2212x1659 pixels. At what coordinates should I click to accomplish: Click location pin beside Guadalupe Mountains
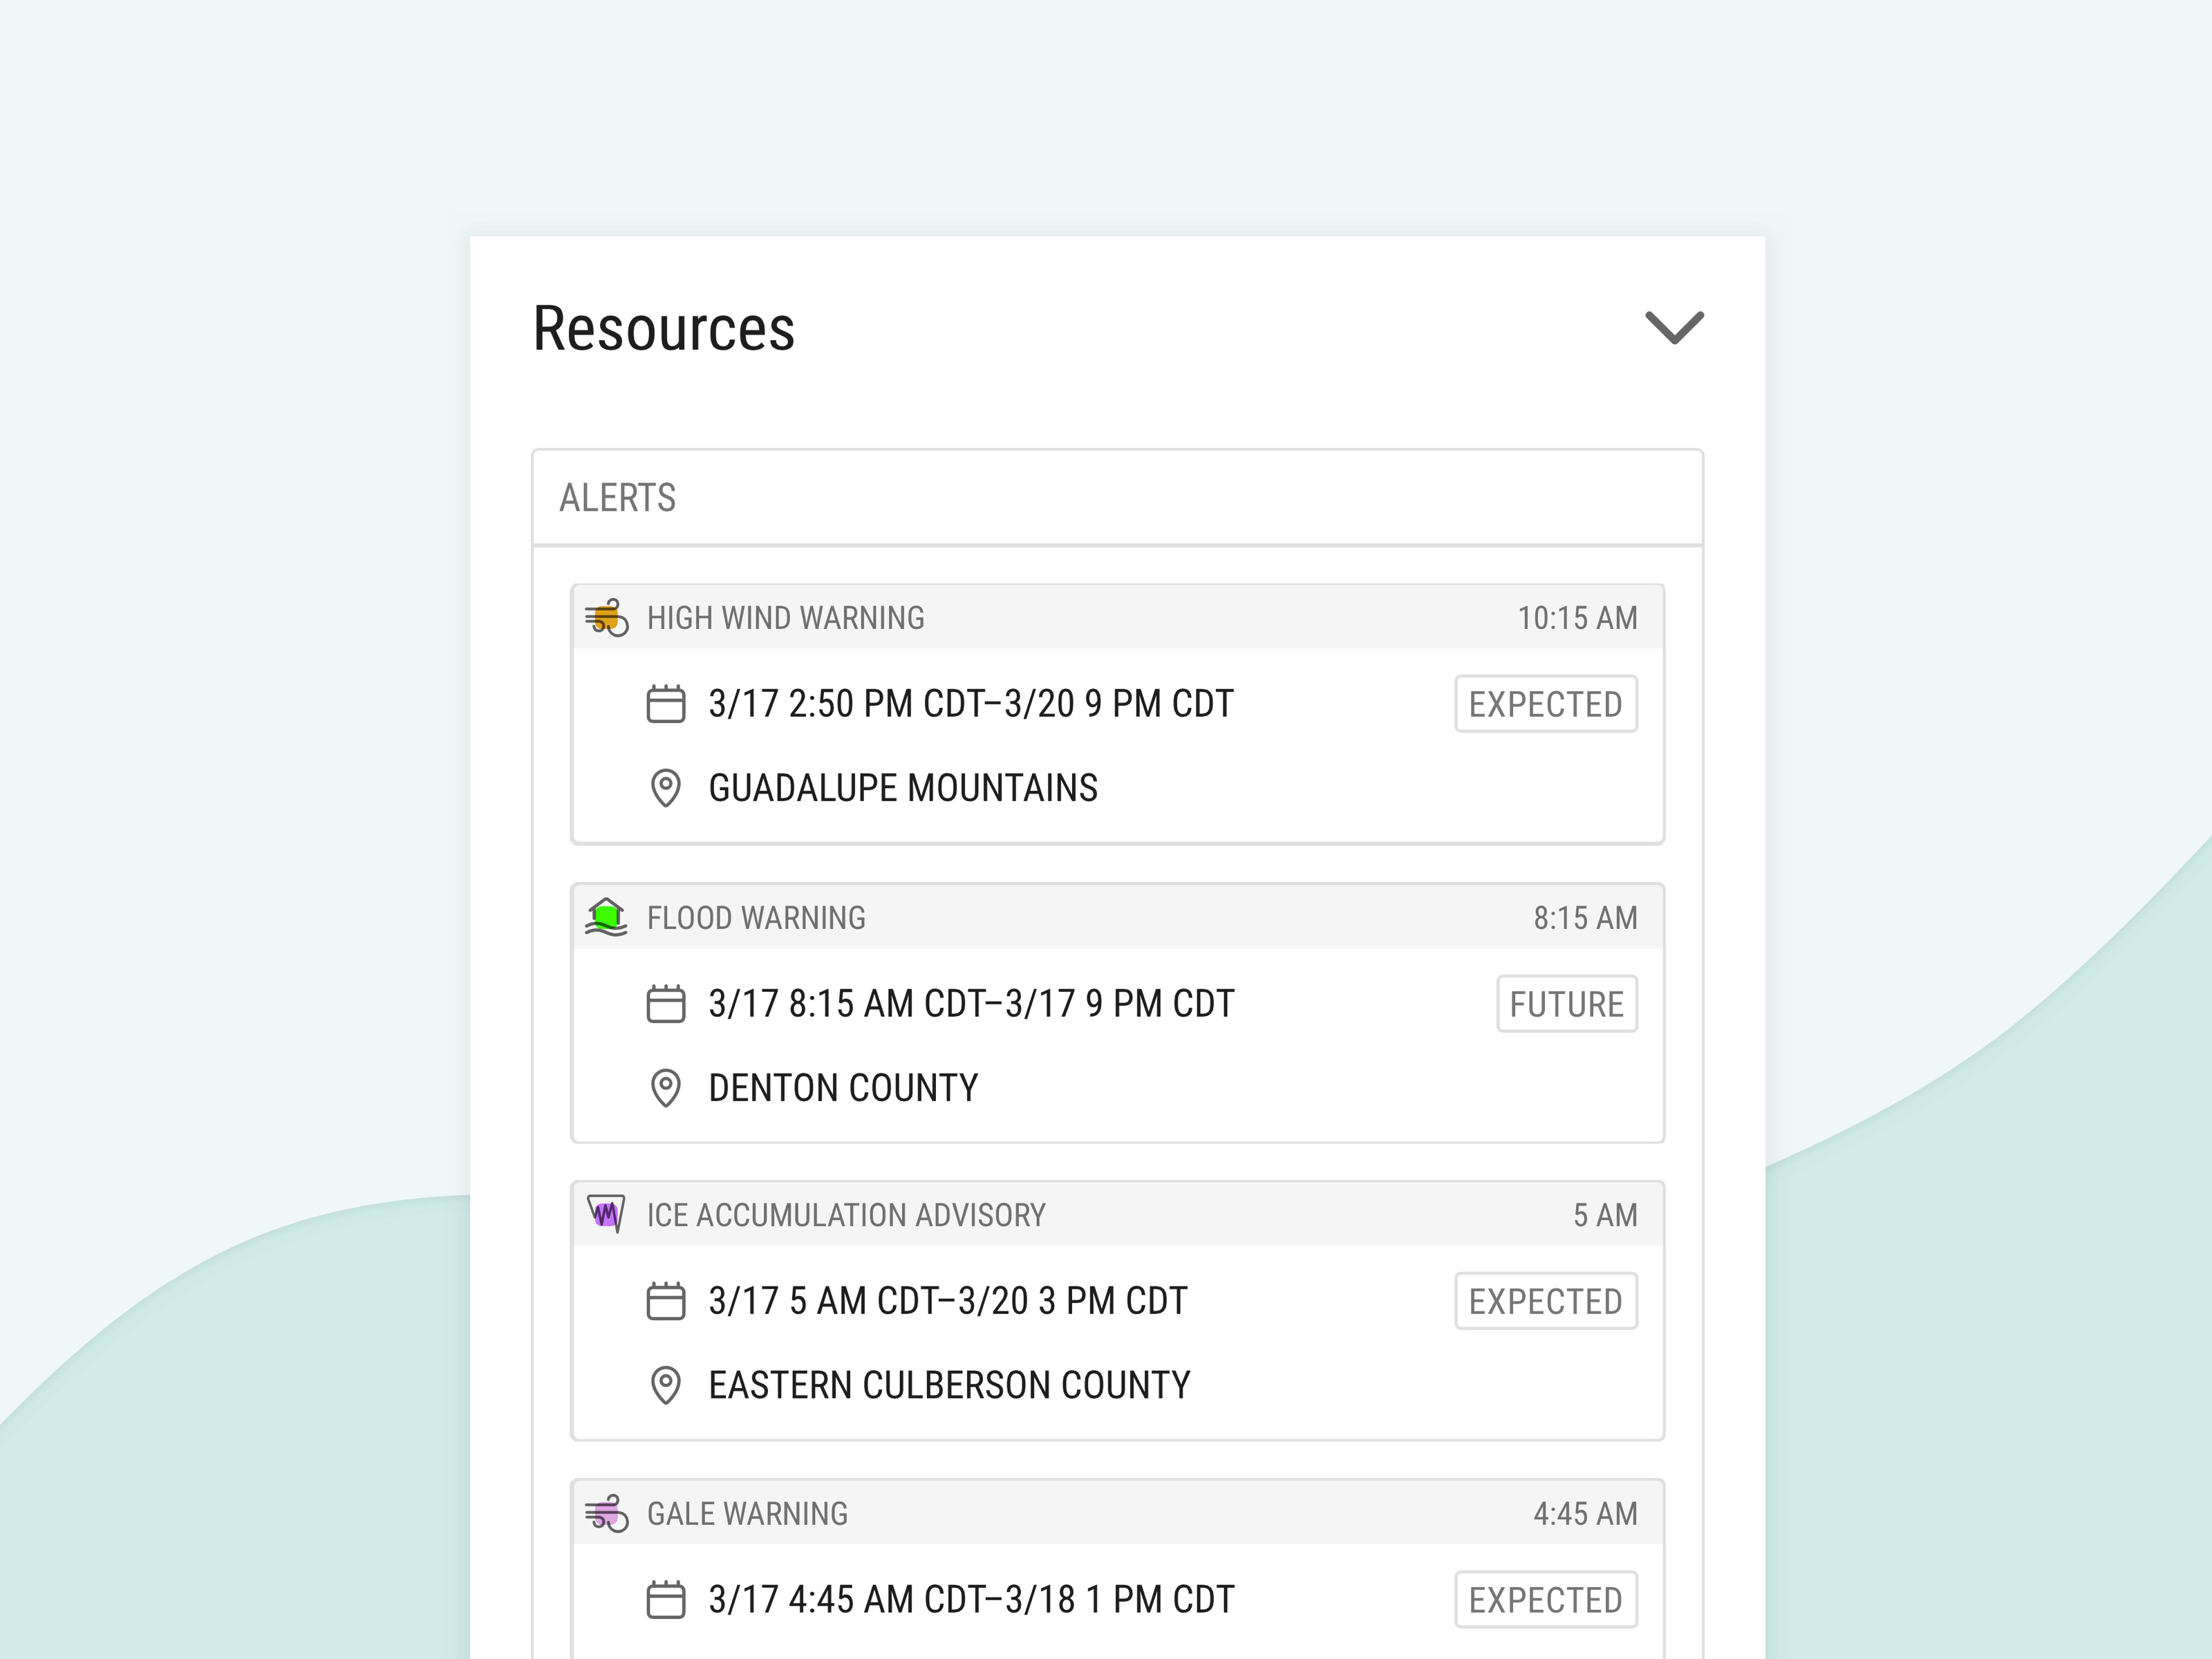(x=665, y=788)
